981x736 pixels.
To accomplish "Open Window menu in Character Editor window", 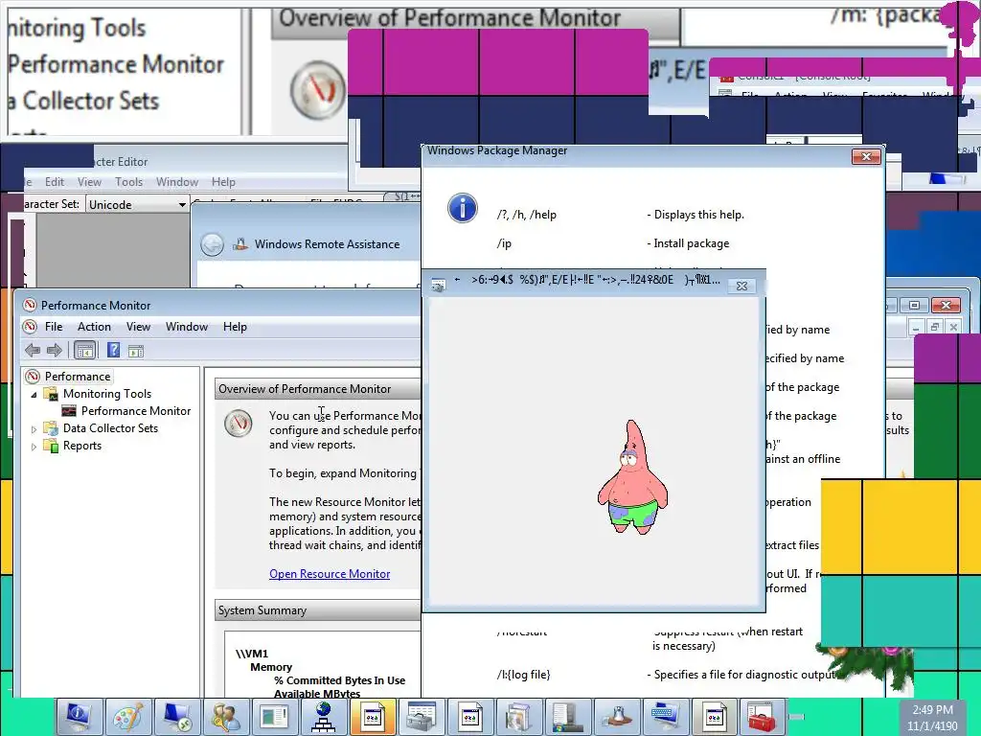I will [177, 181].
